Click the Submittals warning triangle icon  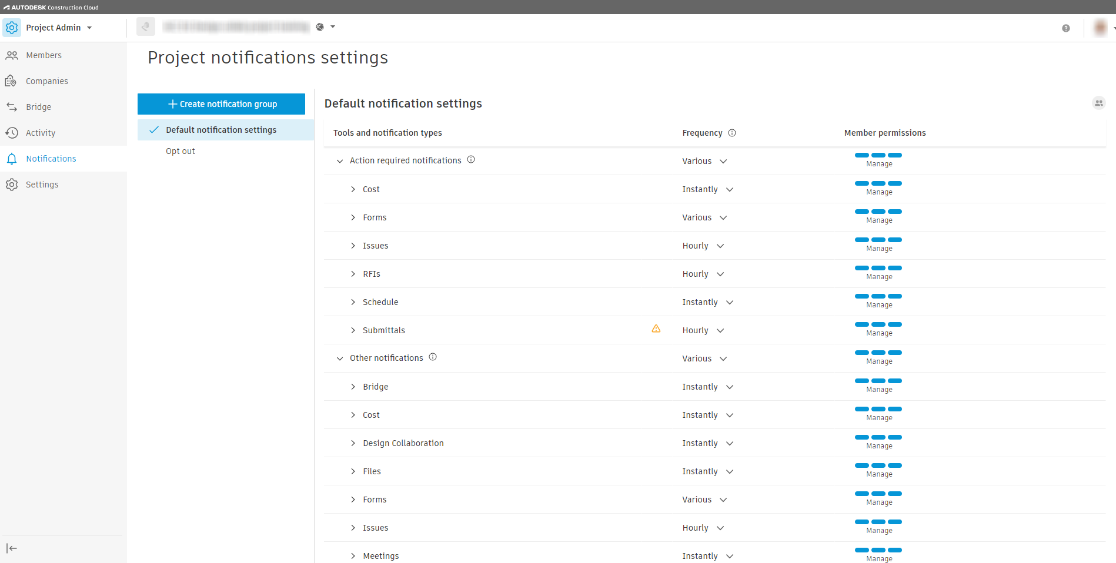pyautogui.click(x=656, y=329)
